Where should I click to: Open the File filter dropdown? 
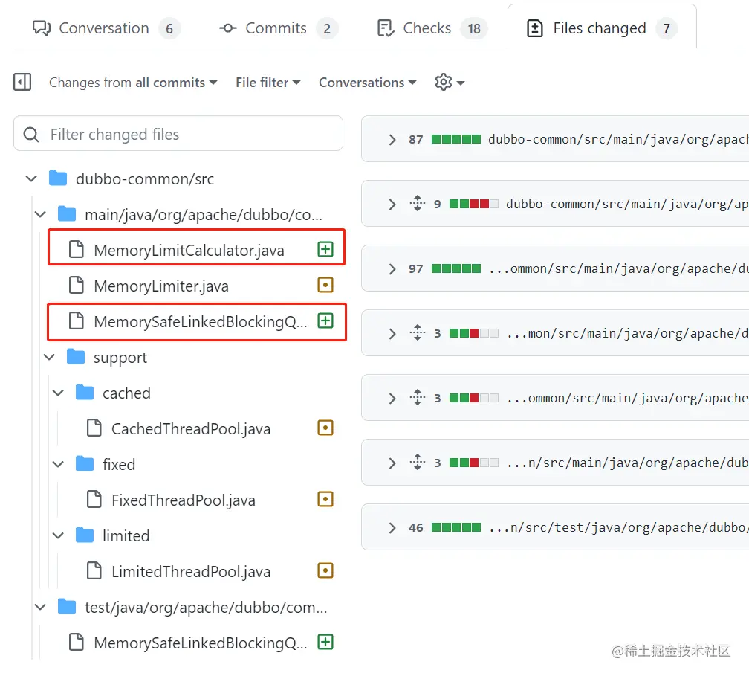[x=268, y=83]
